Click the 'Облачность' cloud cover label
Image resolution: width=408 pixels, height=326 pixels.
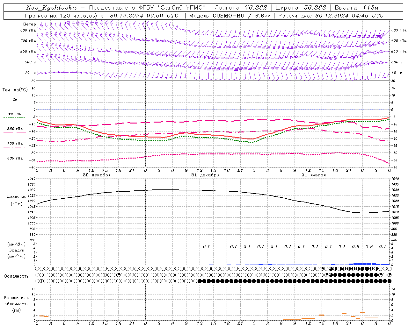tap(16, 276)
